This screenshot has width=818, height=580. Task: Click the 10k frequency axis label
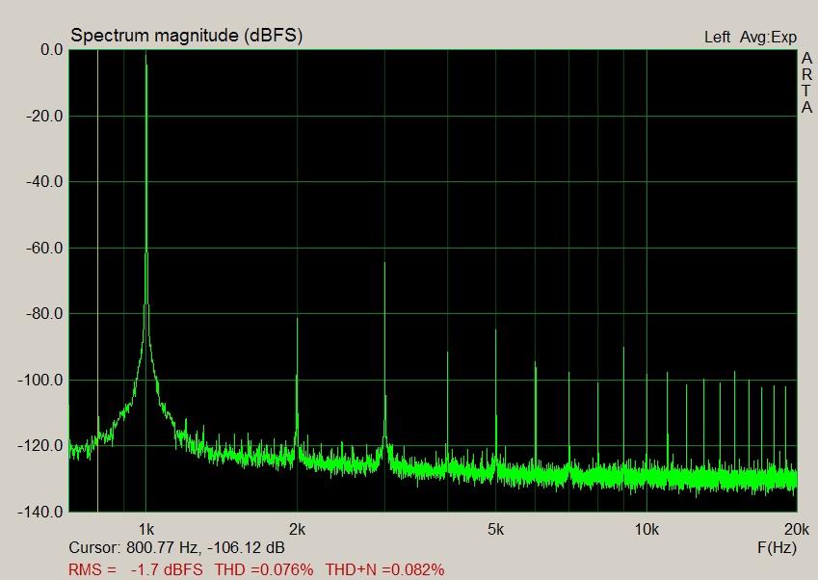(646, 529)
